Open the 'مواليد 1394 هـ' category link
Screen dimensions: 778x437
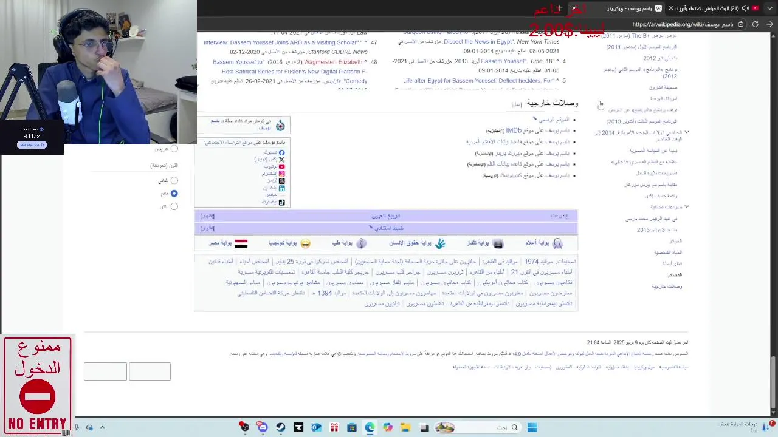(x=329, y=293)
